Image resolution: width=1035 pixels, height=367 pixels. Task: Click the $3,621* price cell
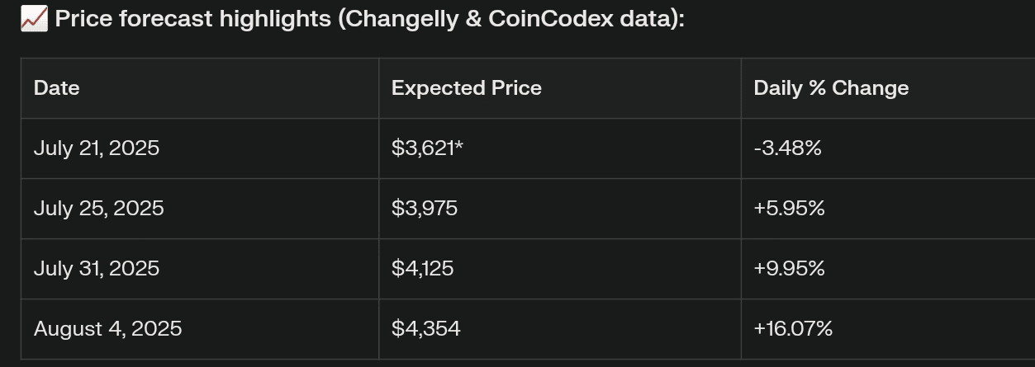click(x=426, y=148)
